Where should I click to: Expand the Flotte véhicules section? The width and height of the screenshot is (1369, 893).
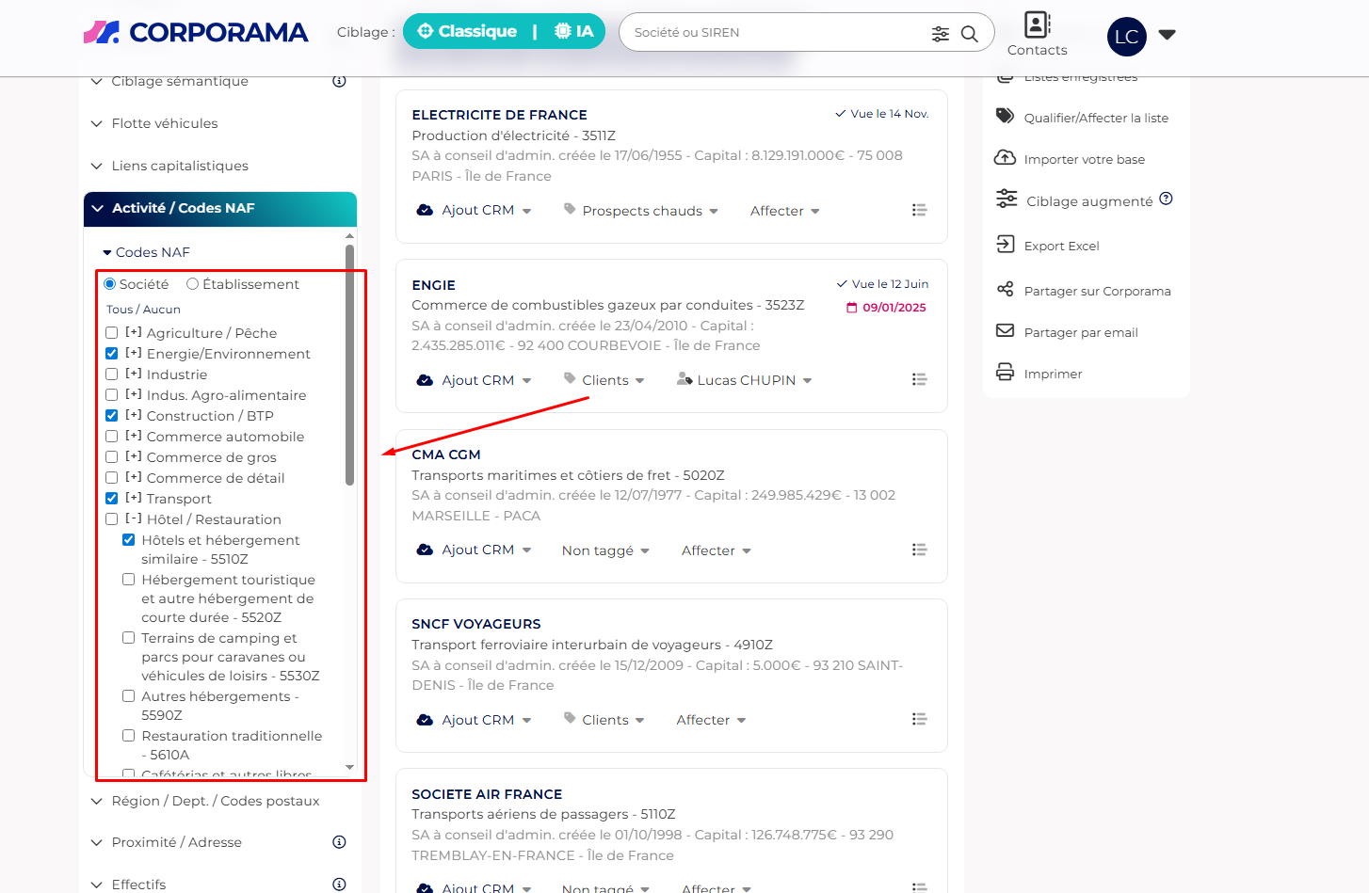(x=165, y=123)
